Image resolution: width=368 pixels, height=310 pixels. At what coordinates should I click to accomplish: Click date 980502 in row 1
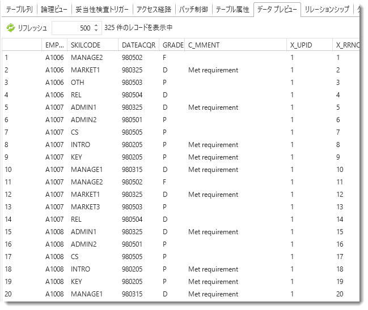point(132,58)
